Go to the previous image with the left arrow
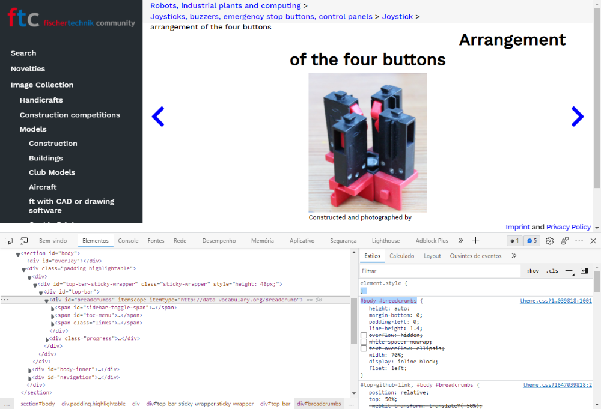This screenshot has height=409, width=601. point(158,117)
